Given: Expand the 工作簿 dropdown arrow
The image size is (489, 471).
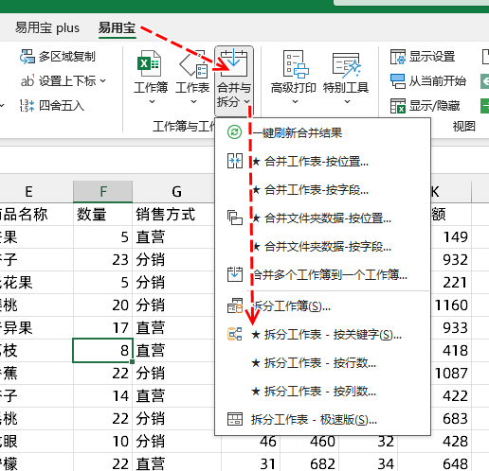Looking at the screenshot, I should point(152,102).
